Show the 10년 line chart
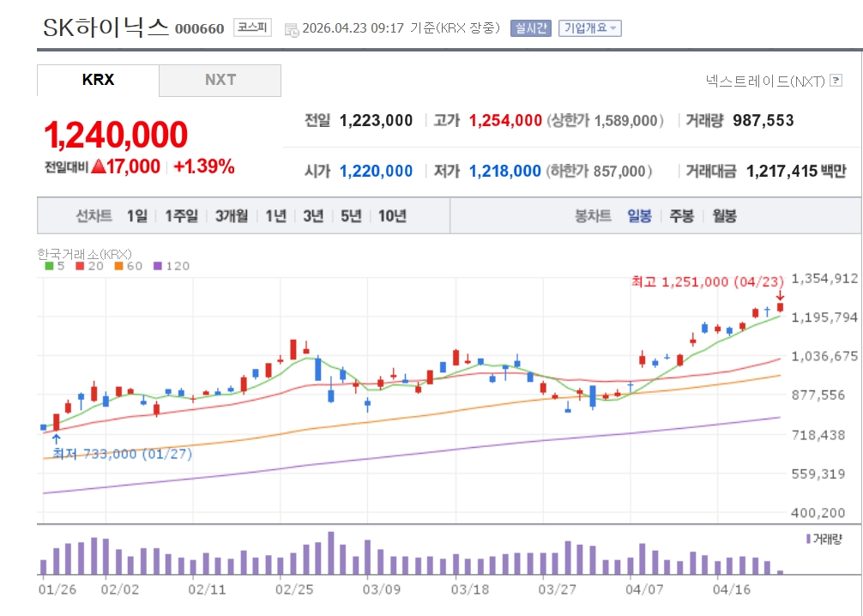863x616 pixels. 391,215
